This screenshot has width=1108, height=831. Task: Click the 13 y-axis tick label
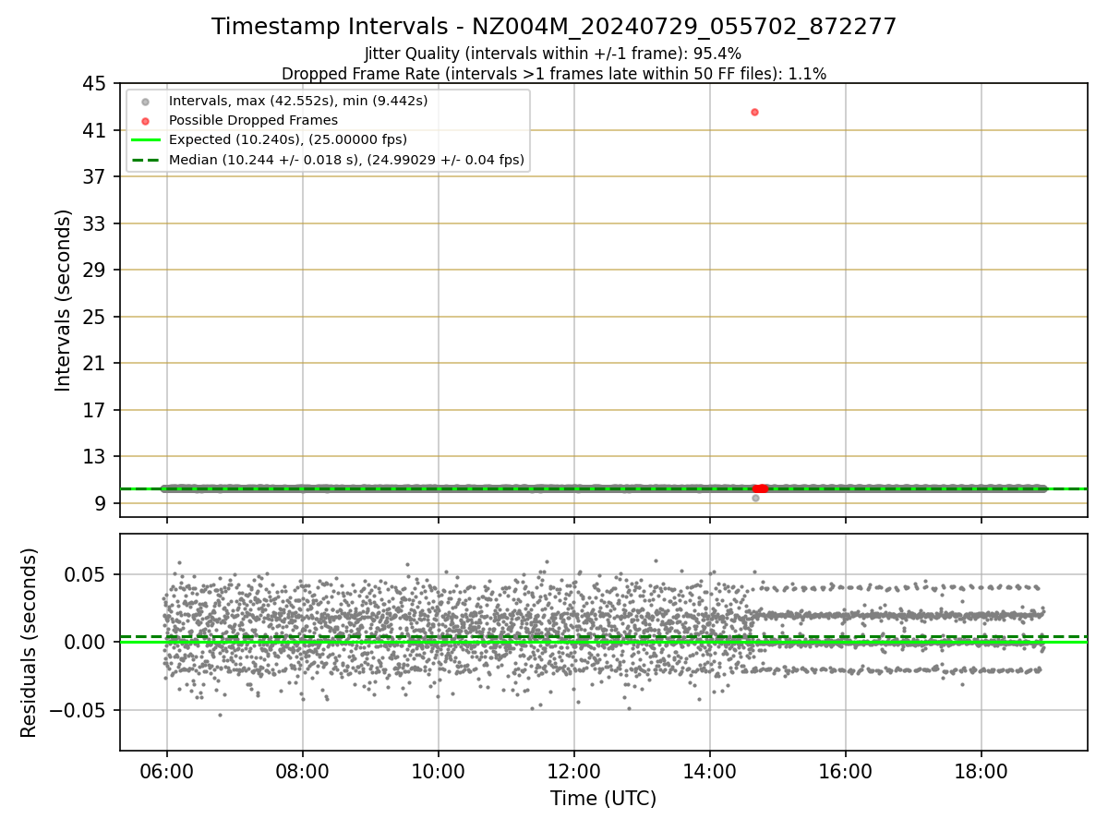(95, 457)
